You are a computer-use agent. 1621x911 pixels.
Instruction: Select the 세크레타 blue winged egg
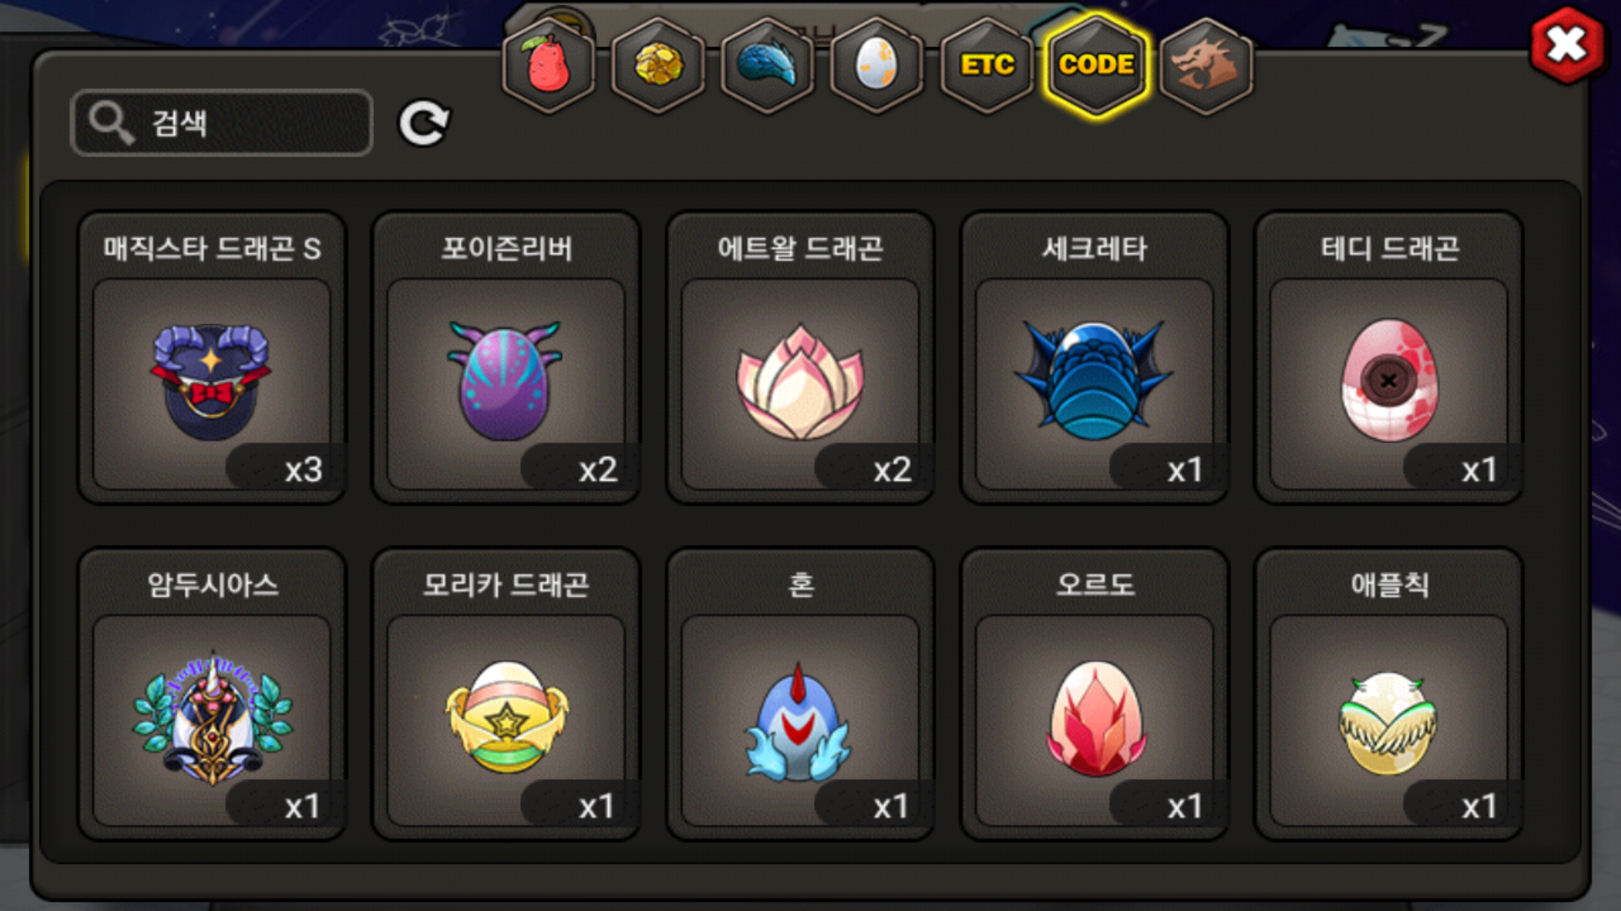click(x=1095, y=358)
